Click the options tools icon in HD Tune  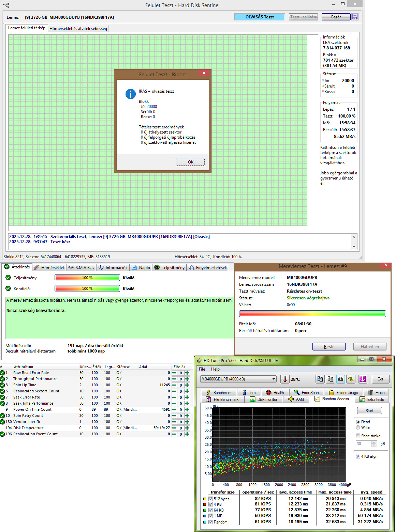click(351, 379)
